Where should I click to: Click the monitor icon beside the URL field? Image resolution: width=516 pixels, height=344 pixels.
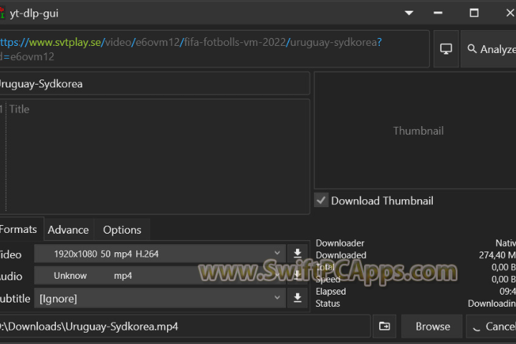click(x=446, y=49)
